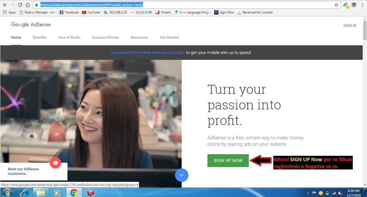Select the Success Stories tab
Viewport: 367px width, 197px height.
(x=105, y=37)
